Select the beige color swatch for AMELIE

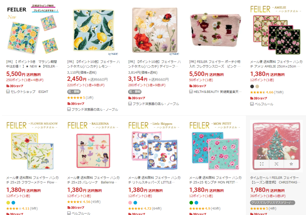257,87
